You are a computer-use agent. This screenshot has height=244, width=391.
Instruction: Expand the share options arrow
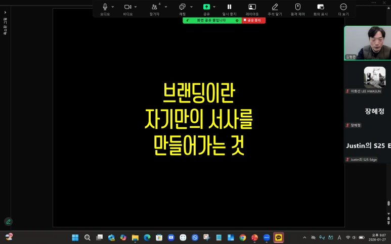coord(214,7)
